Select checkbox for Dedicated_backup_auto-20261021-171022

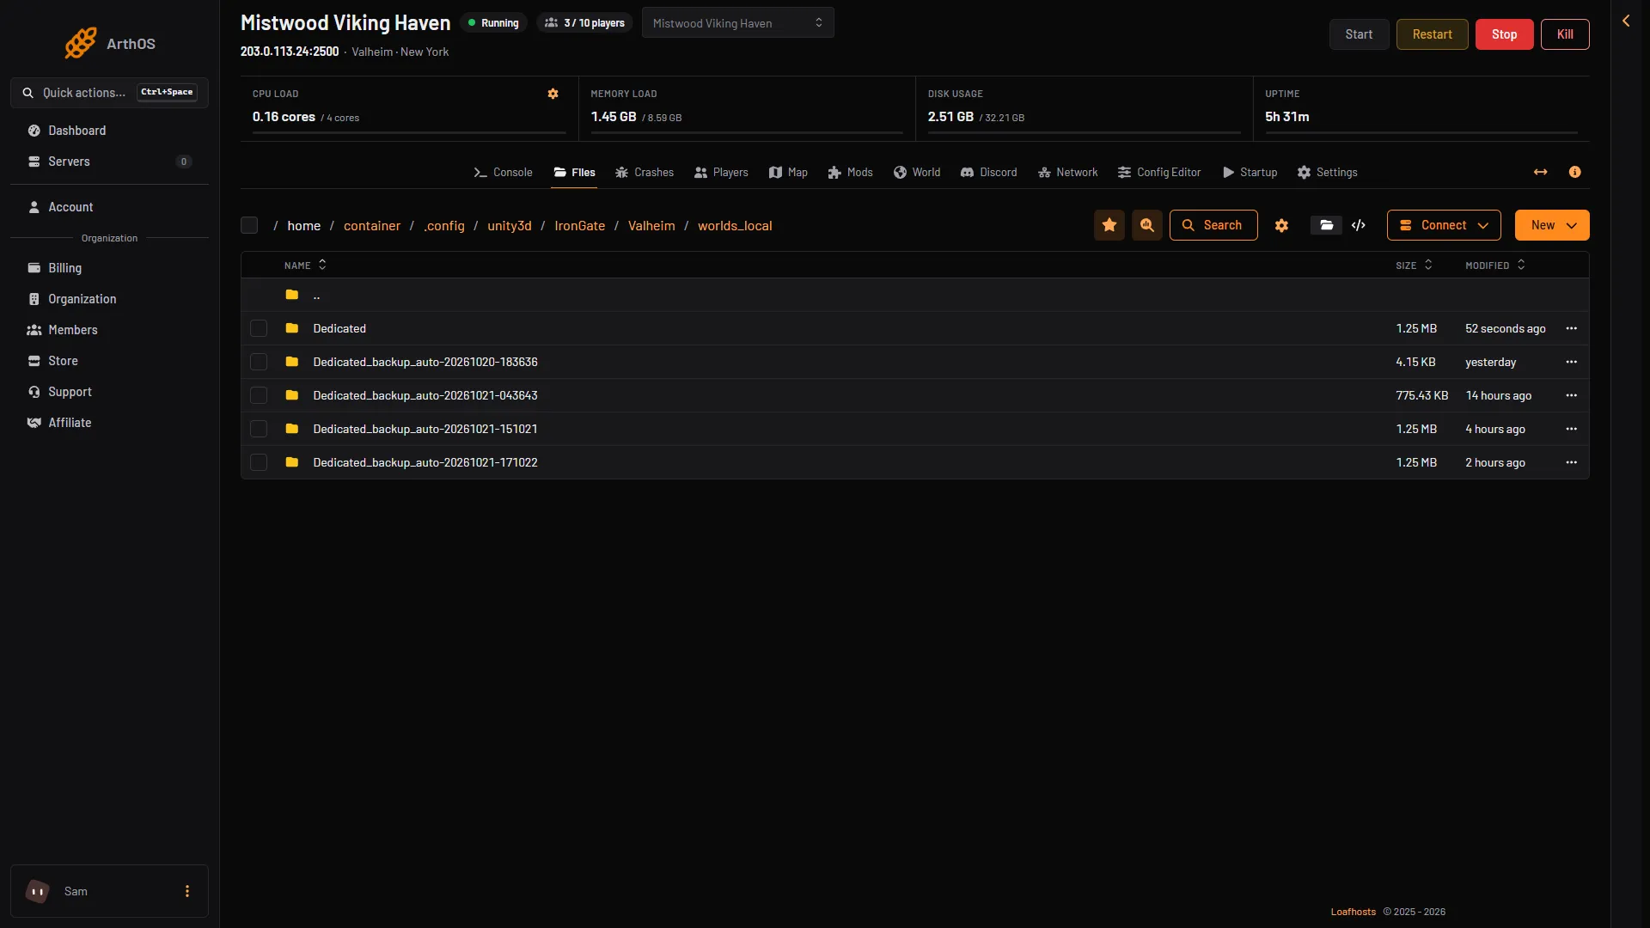tap(259, 462)
